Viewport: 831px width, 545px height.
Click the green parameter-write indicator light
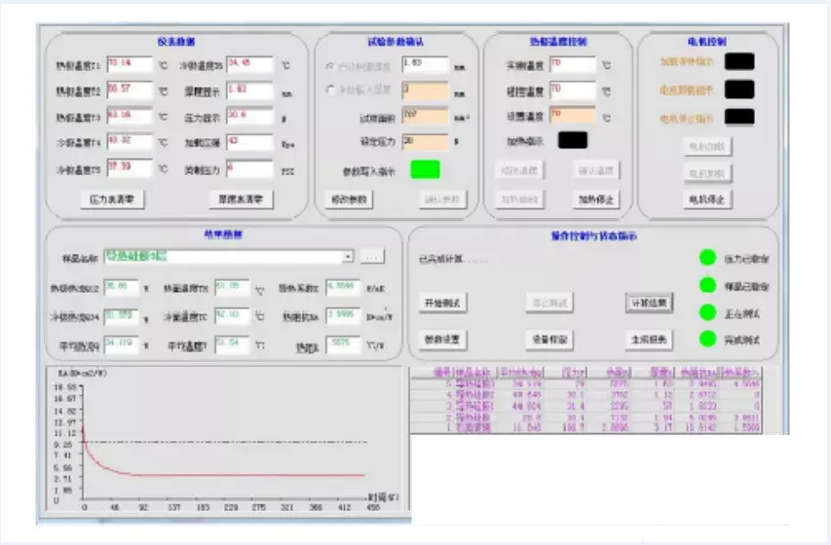pyautogui.click(x=424, y=169)
